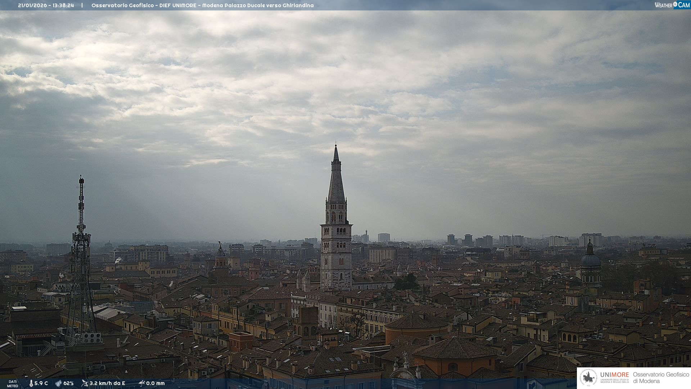Click the date and time stamp
The height and width of the screenshot is (389, 691).
[x=46, y=5]
